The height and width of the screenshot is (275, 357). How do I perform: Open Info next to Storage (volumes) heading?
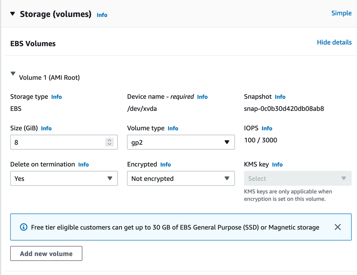102,15
